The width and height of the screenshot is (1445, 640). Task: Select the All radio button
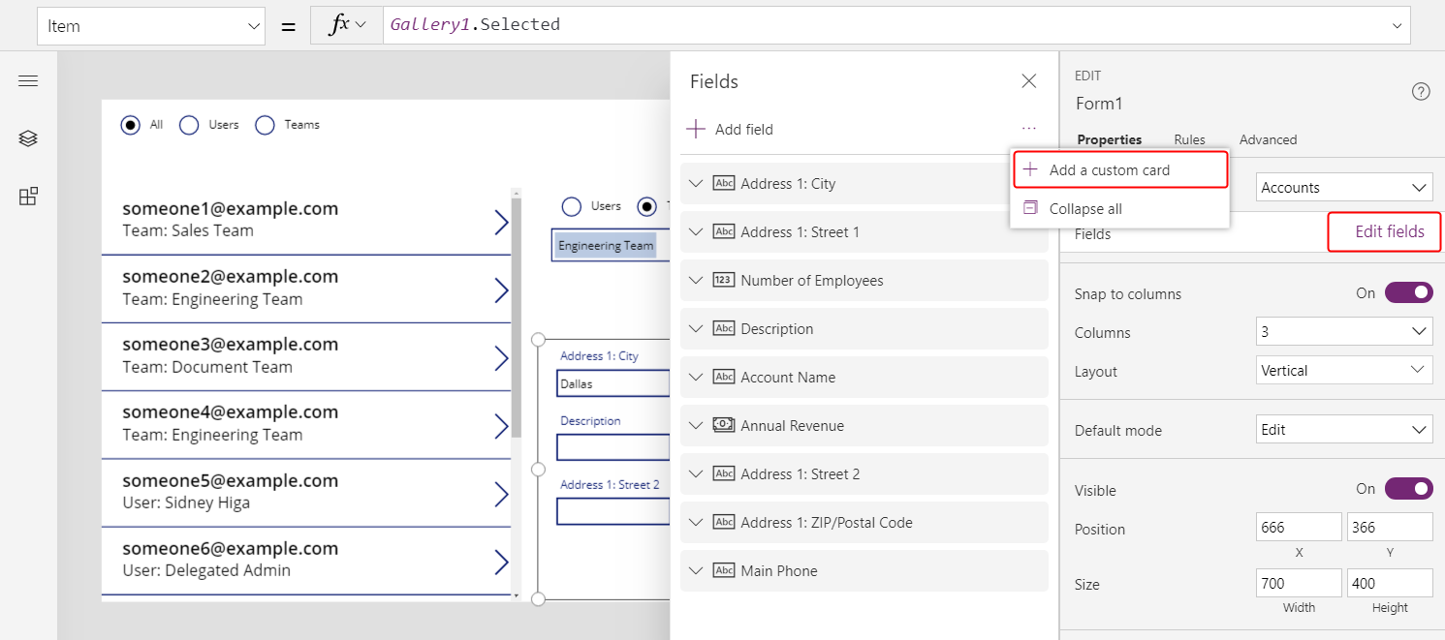(x=130, y=125)
